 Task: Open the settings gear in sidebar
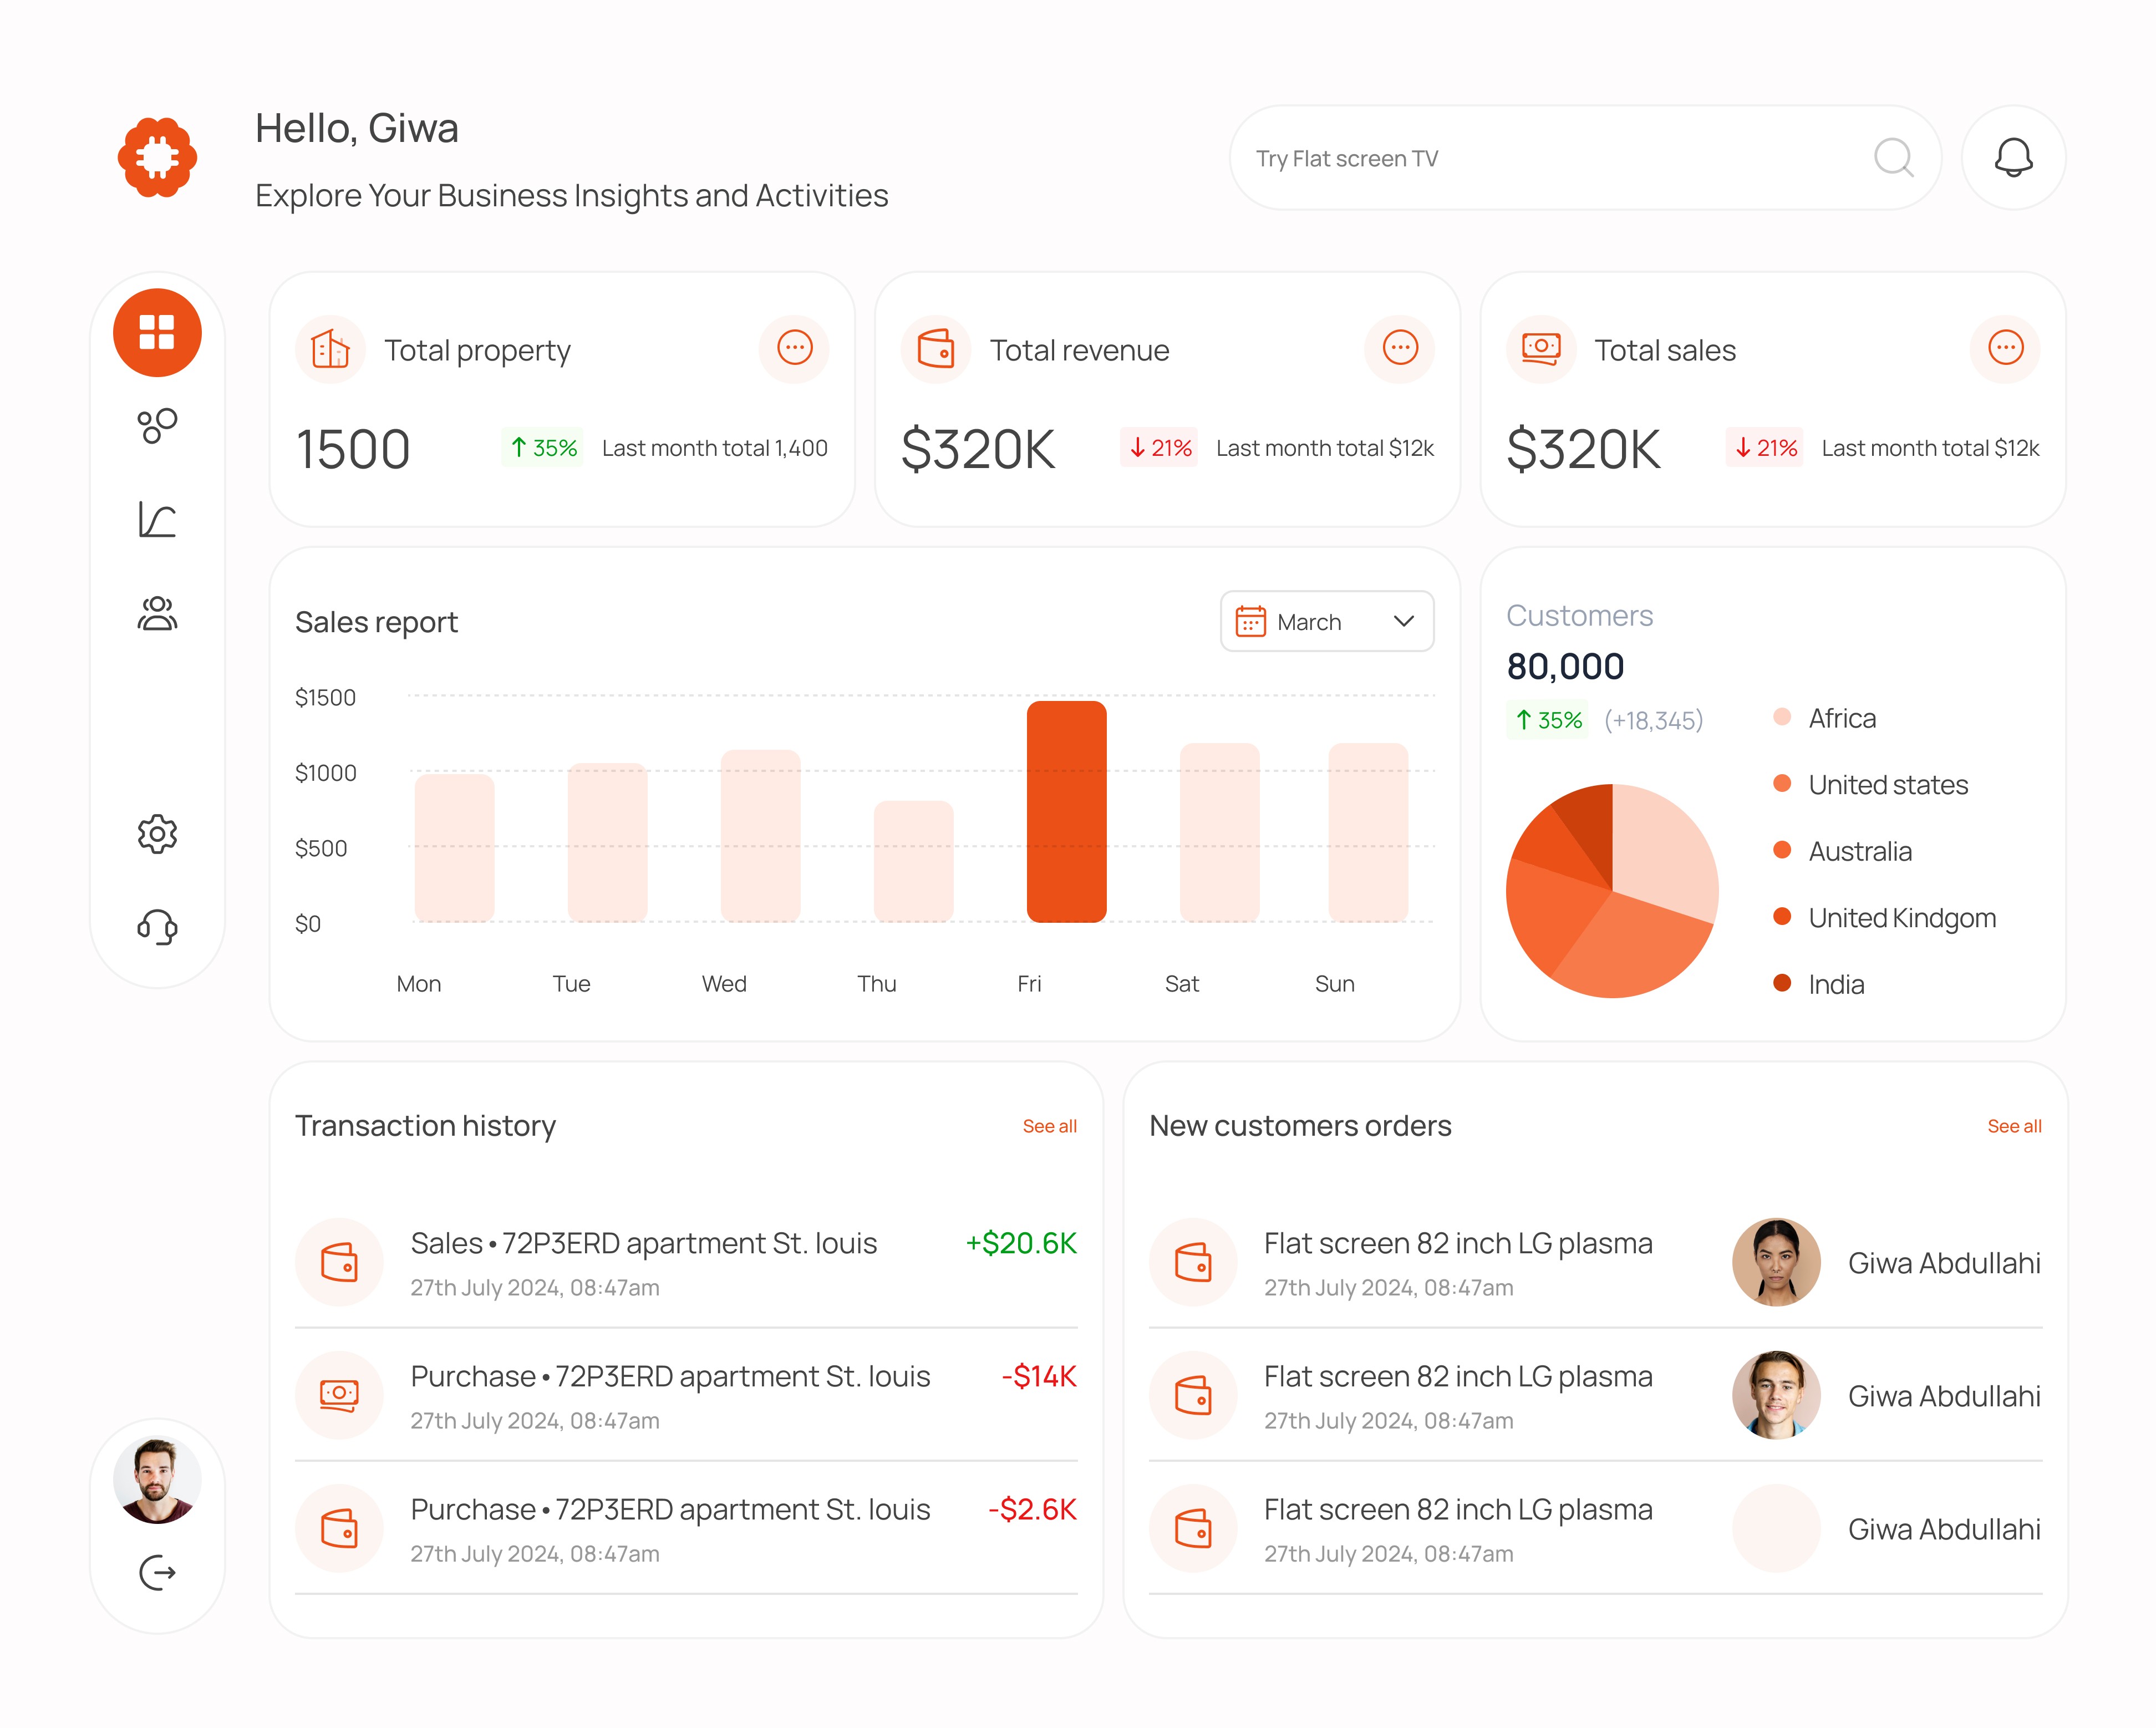point(157,833)
